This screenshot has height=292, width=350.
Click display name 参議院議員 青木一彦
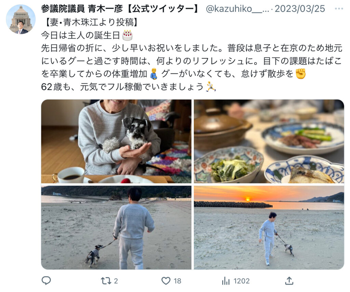click(82, 9)
